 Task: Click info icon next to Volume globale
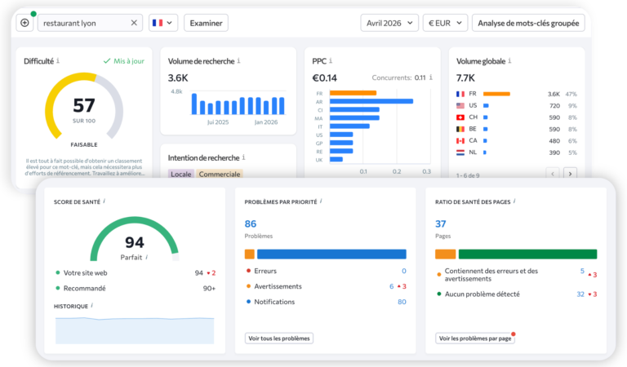click(x=509, y=60)
